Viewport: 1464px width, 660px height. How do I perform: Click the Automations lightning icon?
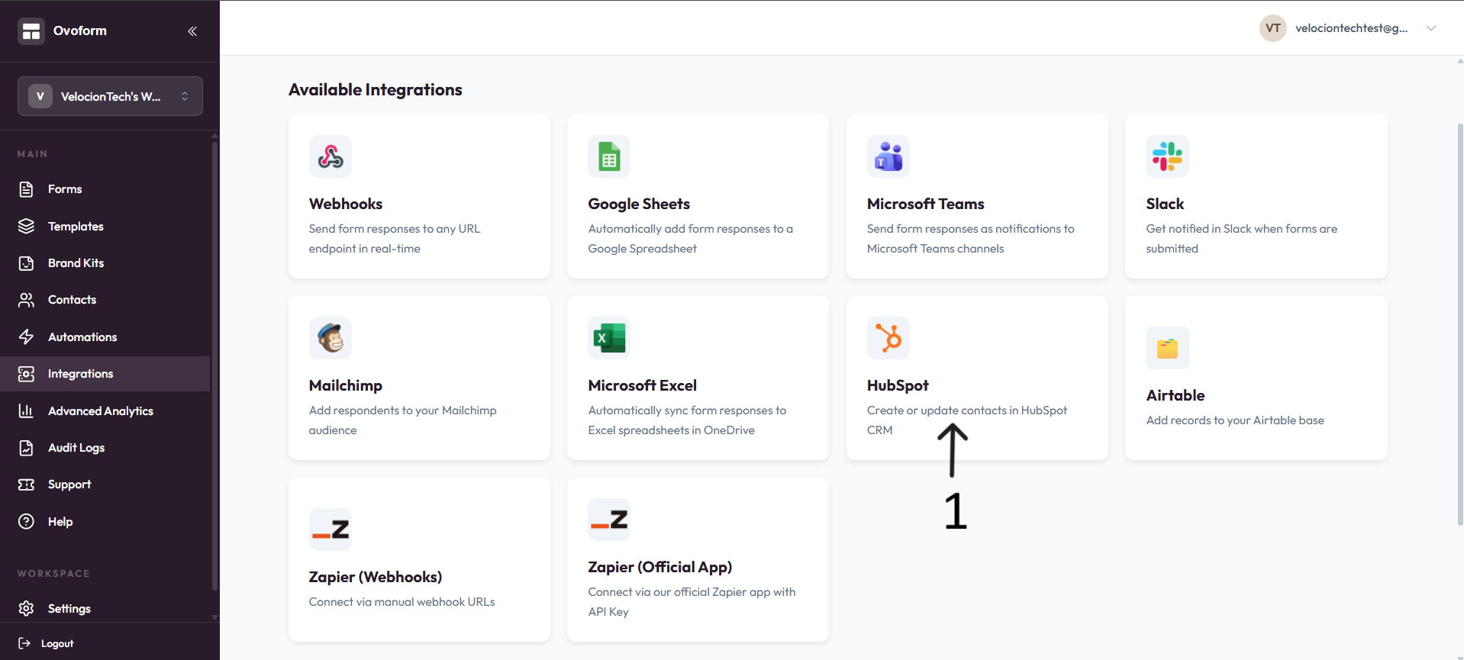click(26, 337)
